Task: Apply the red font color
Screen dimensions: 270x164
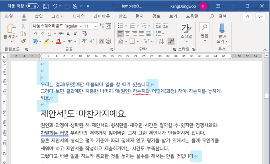Action: click(x=59, y=41)
